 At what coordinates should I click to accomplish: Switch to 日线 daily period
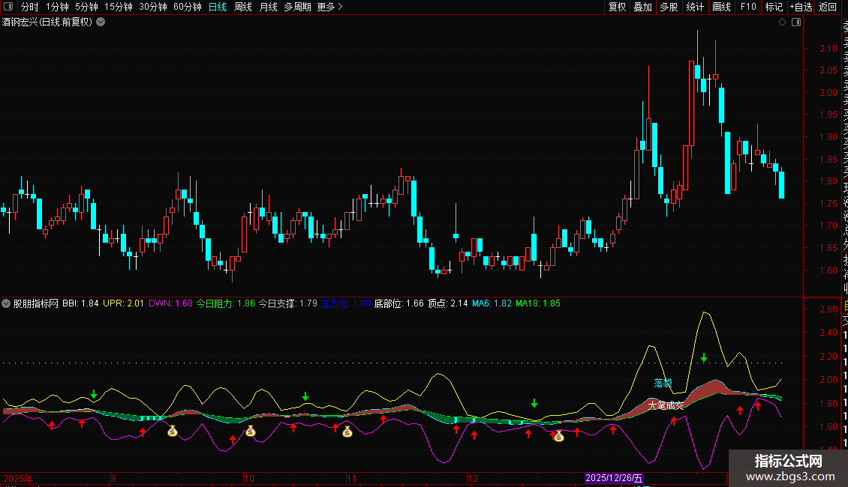coord(218,7)
